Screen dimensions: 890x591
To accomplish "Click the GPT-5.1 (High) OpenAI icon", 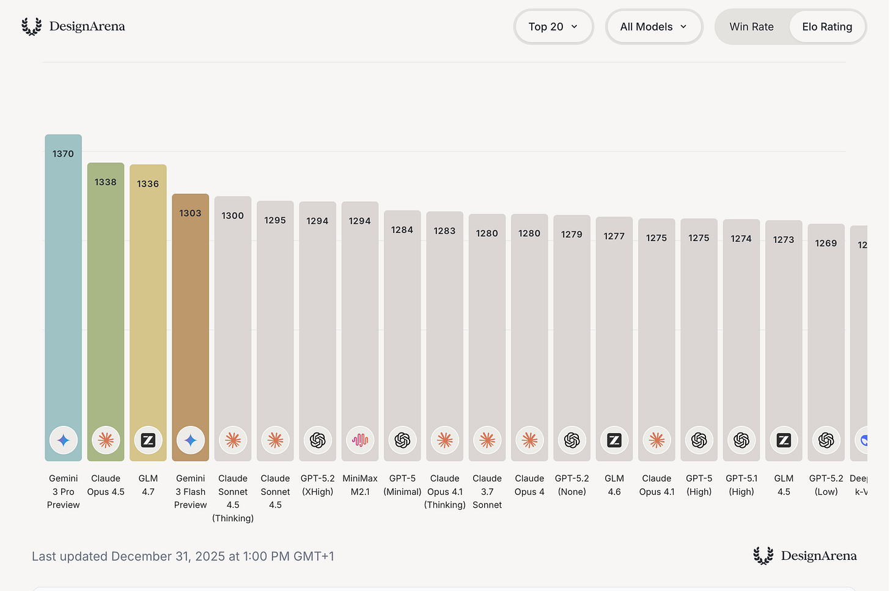I will 741,440.
